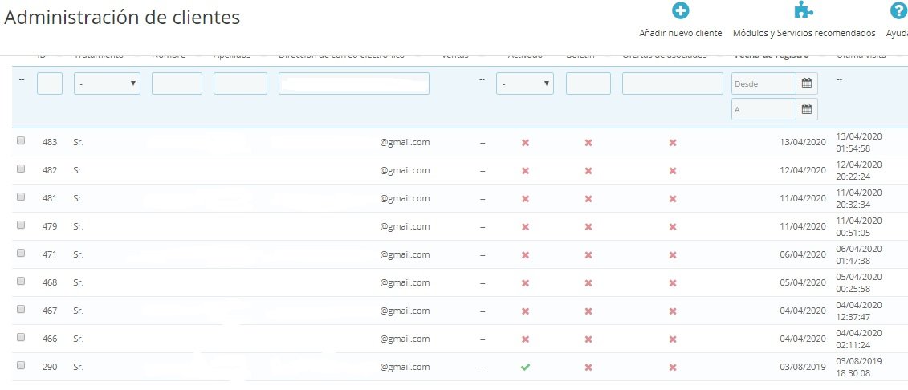Toggle Boletín cross for customer 482
This screenshot has width=908, height=390.
588,171
